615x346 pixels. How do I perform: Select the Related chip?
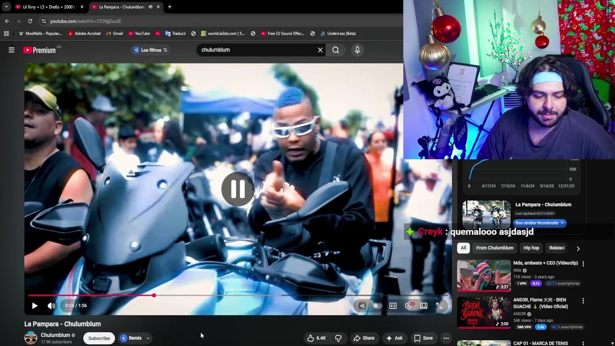coord(557,248)
